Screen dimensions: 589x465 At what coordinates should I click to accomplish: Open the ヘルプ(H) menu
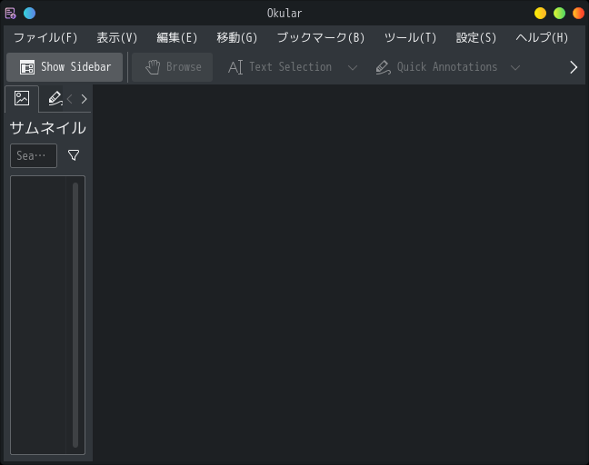click(x=542, y=37)
